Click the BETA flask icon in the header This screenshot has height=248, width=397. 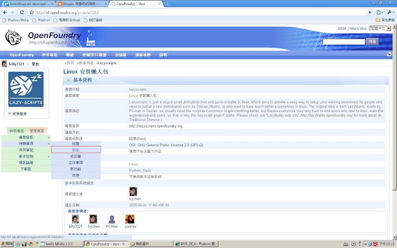90,39
